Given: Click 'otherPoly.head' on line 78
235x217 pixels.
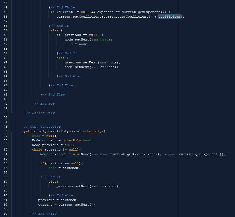Looking at the screenshot, I should 77,141.
